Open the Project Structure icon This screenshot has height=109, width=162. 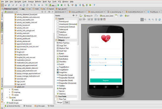click(x=76, y=5)
